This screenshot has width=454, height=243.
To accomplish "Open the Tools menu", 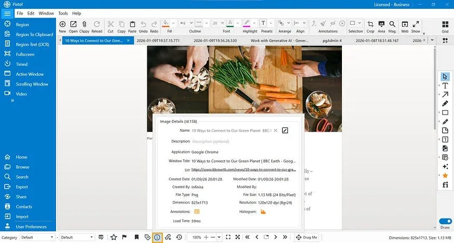I will click(x=63, y=13).
